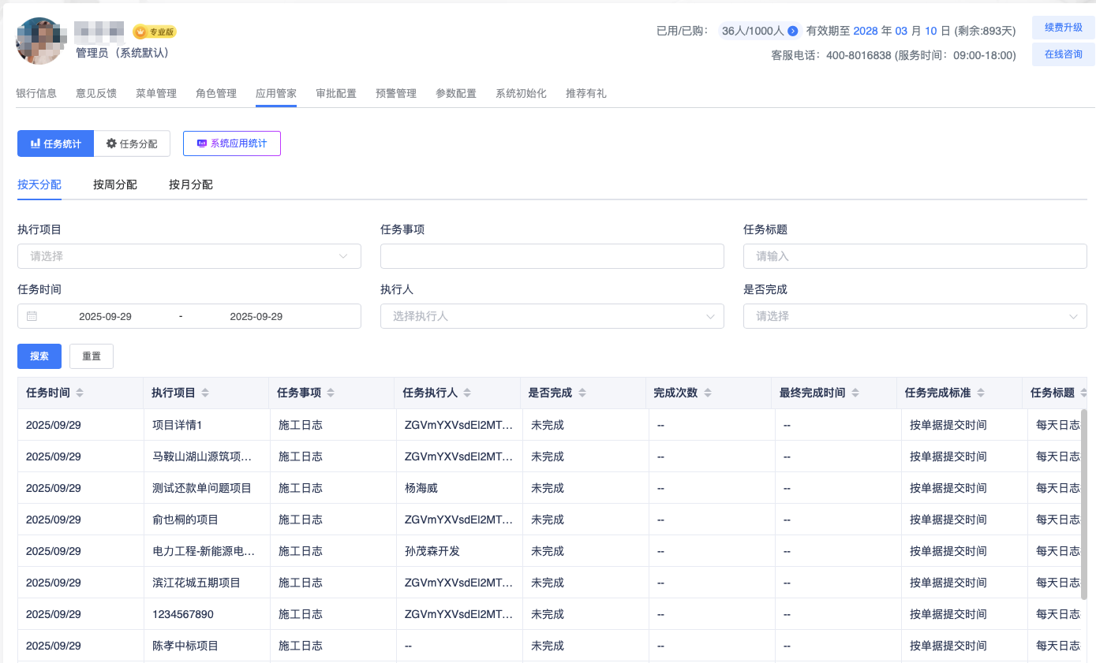Open the 选择执行人 dropdown
The width and height of the screenshot is (1096, 663).
tap(552, 316)
